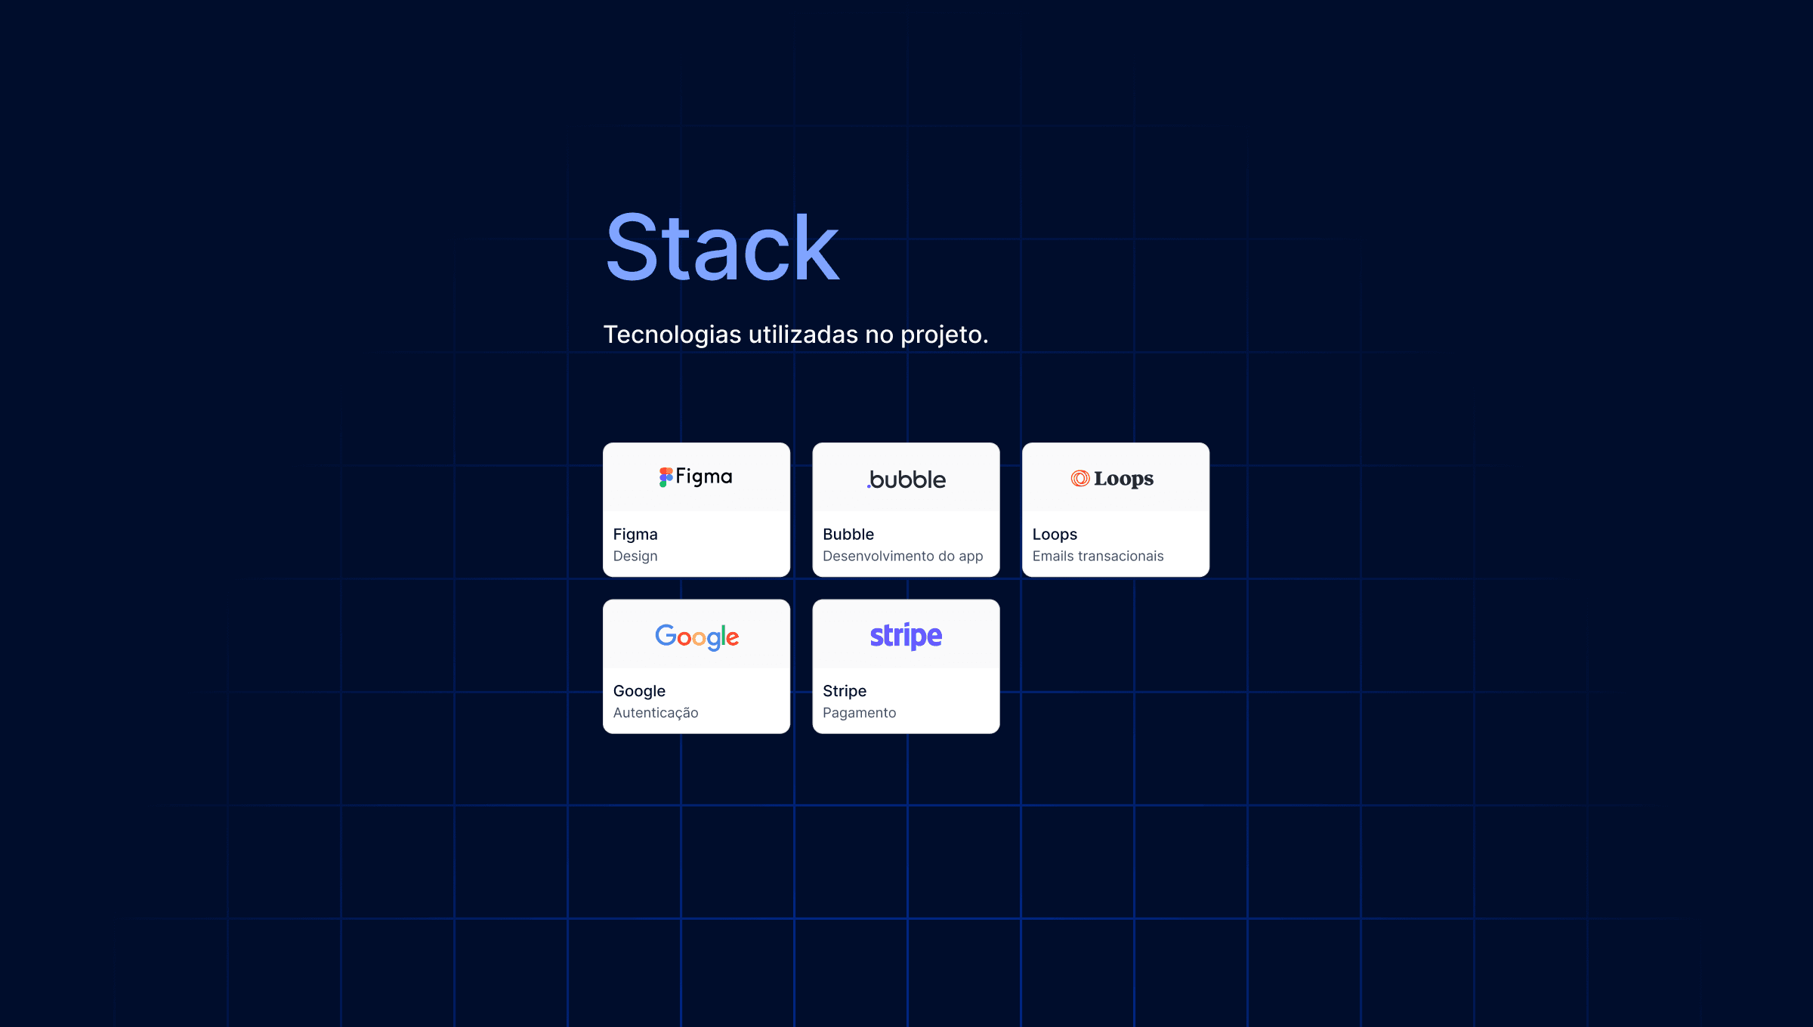
Task: Click the Tecnologias utilizadas no projeto subtitle
Action: coord(795,334)
